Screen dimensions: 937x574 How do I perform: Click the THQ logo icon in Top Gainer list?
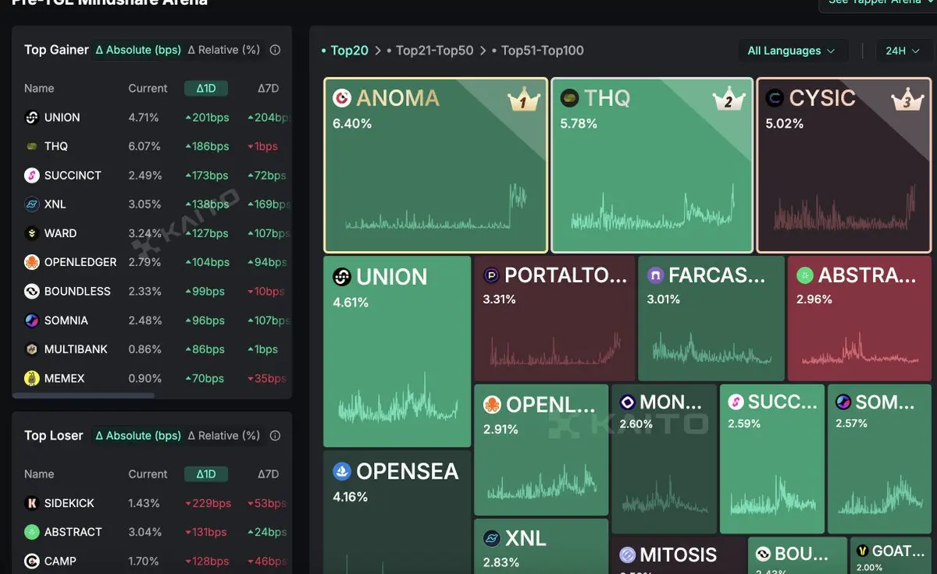click(x=32, y=147)
